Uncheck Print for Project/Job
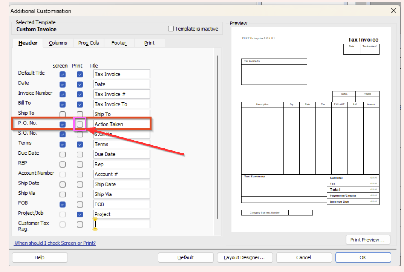This screenshot has width=404, height=272. click(x=80, y=214)
